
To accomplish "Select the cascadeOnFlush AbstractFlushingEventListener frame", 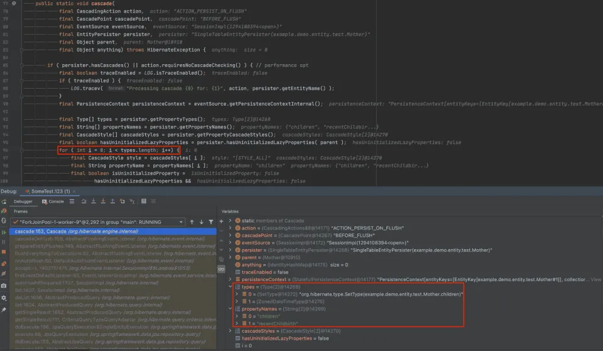I will [113, 239].
